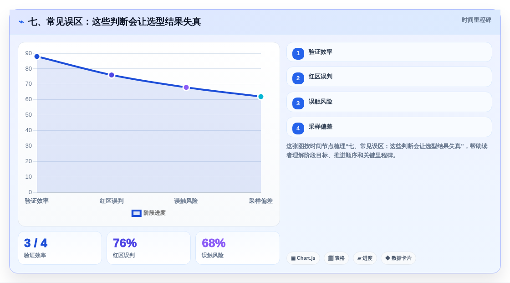Click the 时间里程碑 label in header

tap(476, 20)
